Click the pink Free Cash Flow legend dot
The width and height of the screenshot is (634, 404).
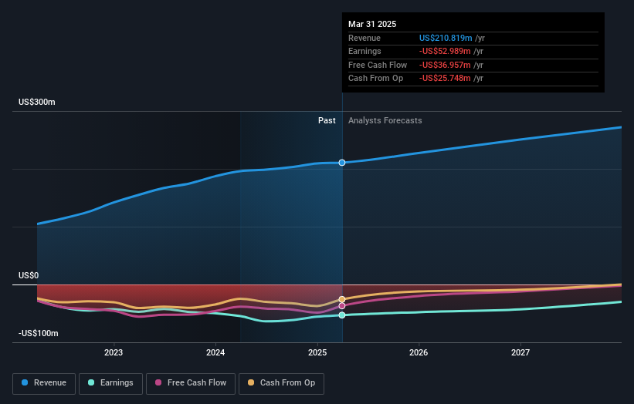point(158,382)
